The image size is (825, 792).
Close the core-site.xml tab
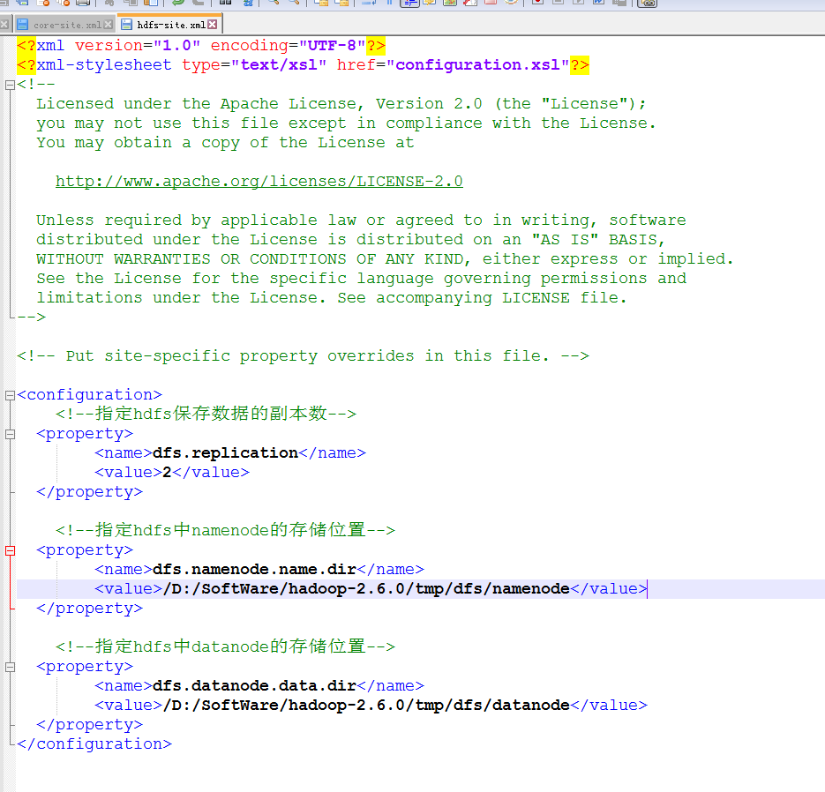tap(109, 24)
